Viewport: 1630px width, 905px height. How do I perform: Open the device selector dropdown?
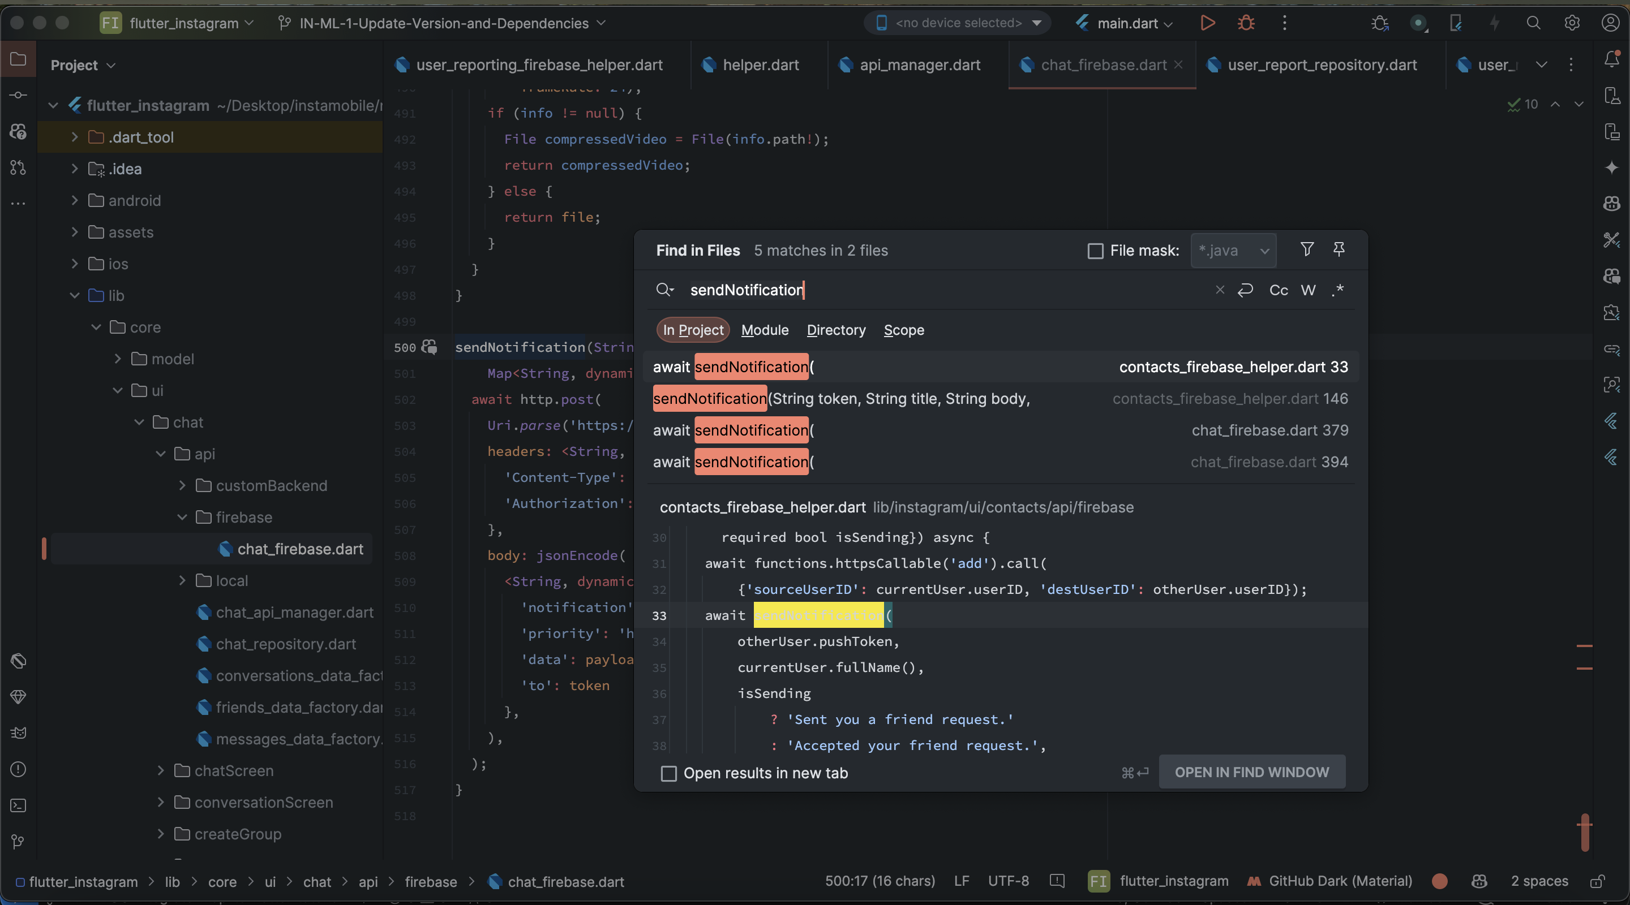click(958, 23)
